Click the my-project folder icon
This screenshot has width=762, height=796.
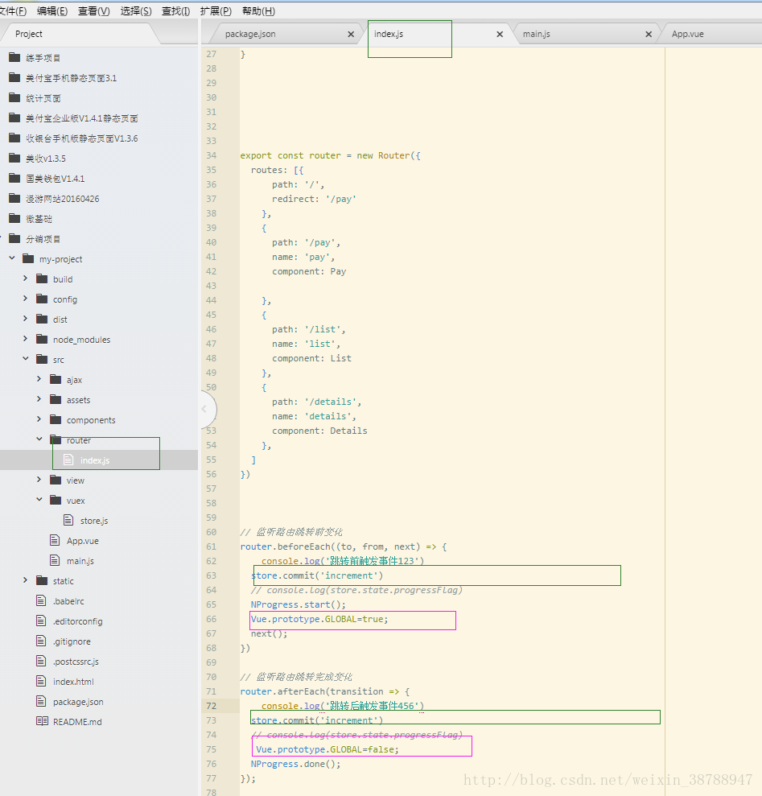click(28, 258)
